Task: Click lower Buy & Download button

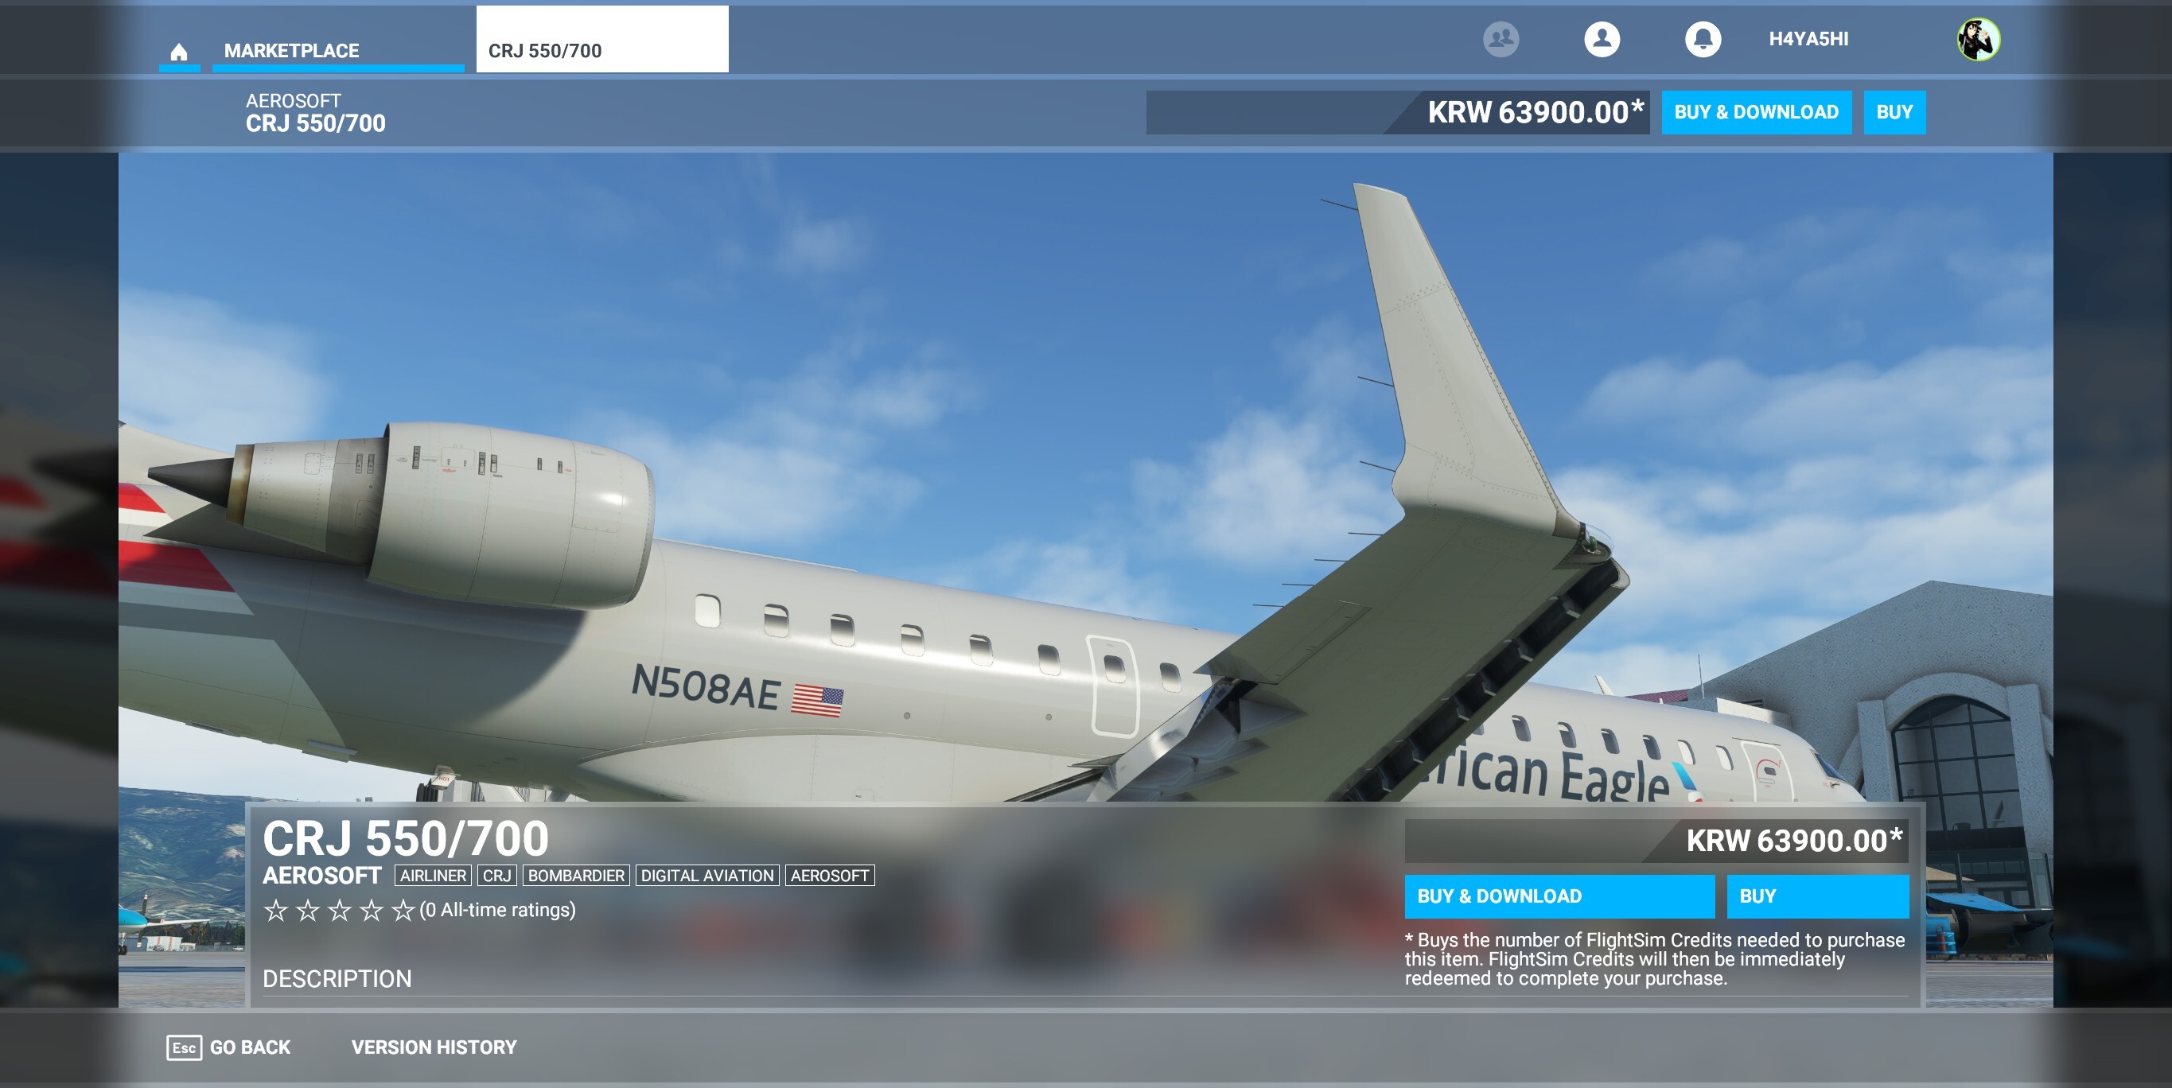Action: 1558,896
